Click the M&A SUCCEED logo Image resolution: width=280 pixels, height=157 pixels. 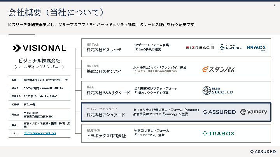218,90
